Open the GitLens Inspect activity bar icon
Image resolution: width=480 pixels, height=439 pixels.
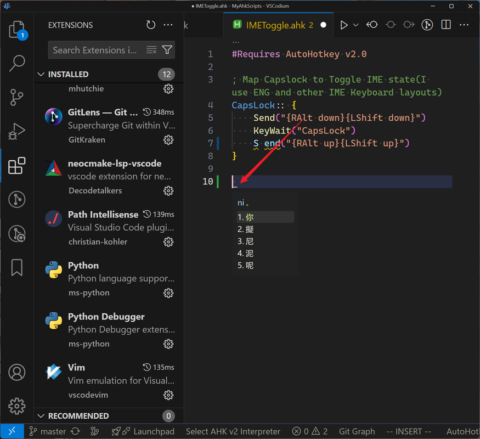(x=17, y=234)
